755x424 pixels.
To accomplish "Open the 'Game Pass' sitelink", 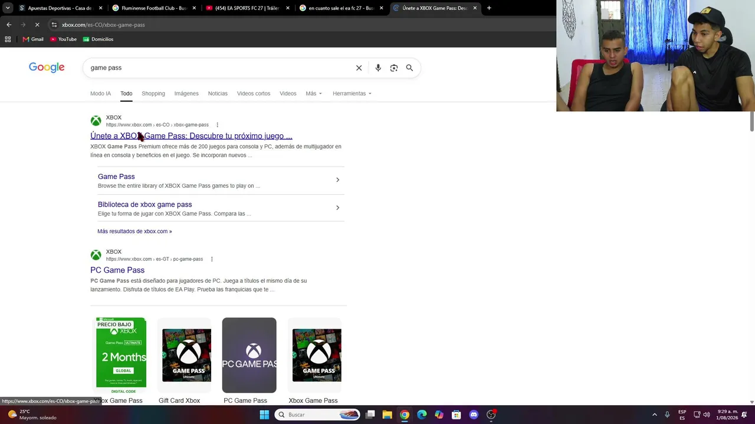I will [116, 177].
